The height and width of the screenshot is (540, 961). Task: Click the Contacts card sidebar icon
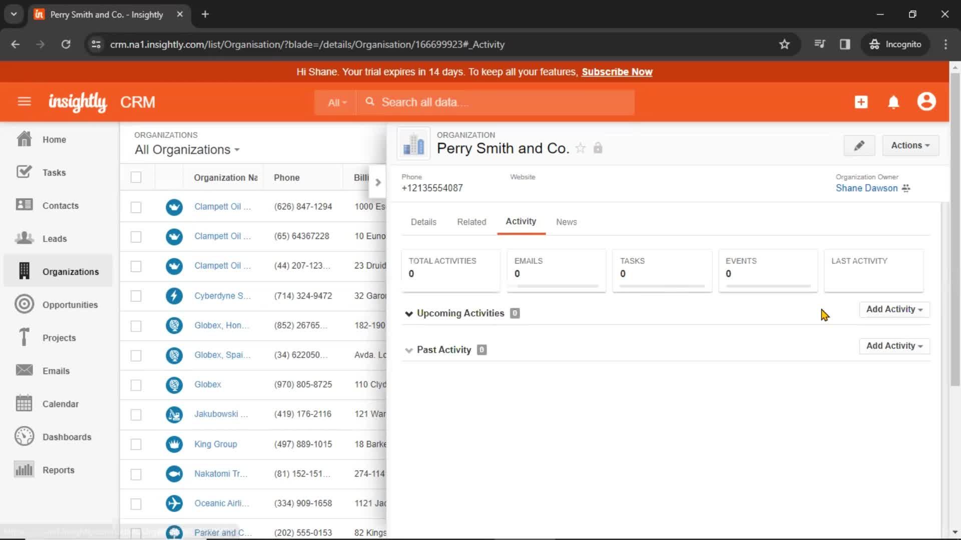[24, 205]
